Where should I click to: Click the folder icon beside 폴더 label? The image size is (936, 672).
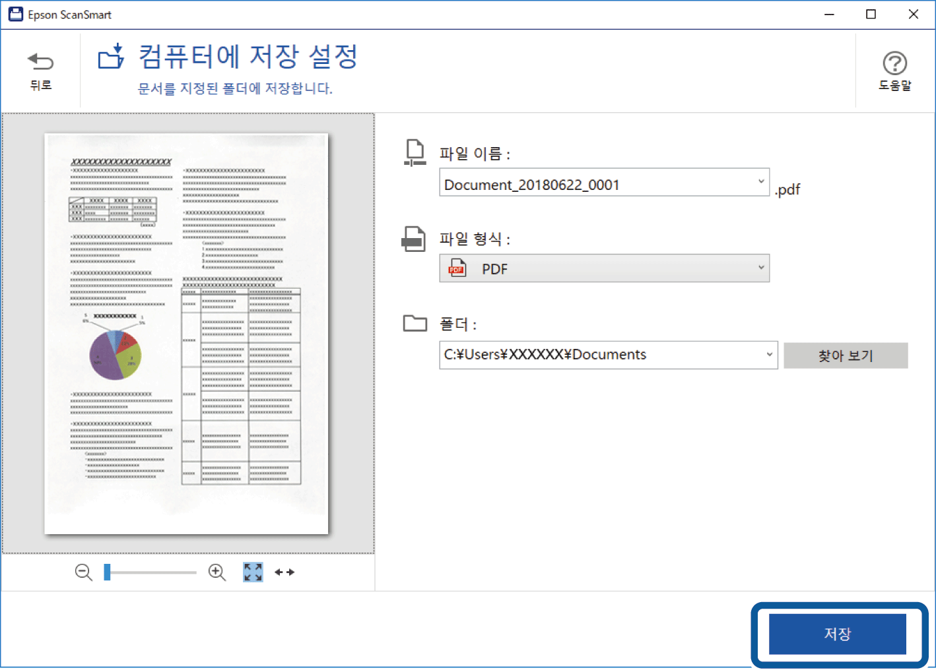[x=415, y=323]
